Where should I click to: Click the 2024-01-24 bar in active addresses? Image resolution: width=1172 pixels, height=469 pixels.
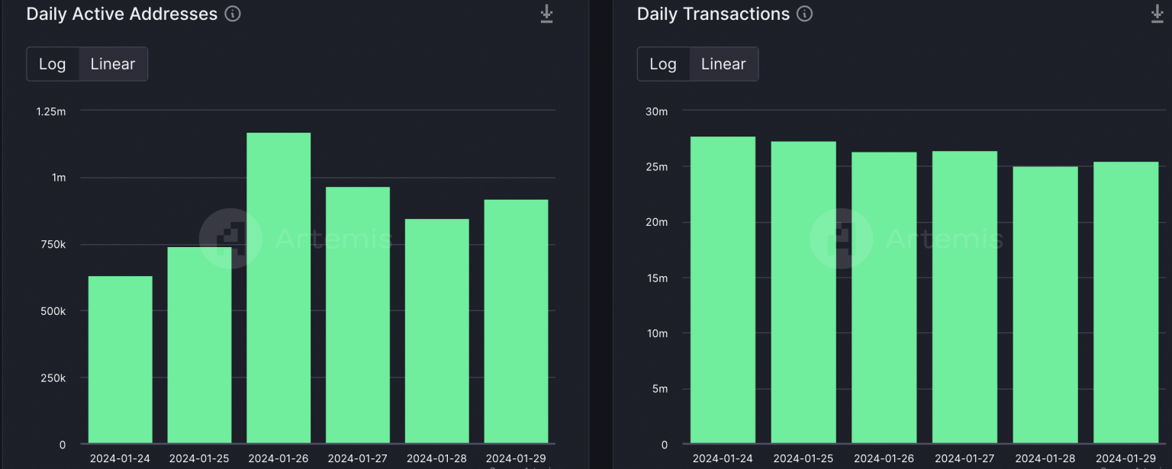121,360
